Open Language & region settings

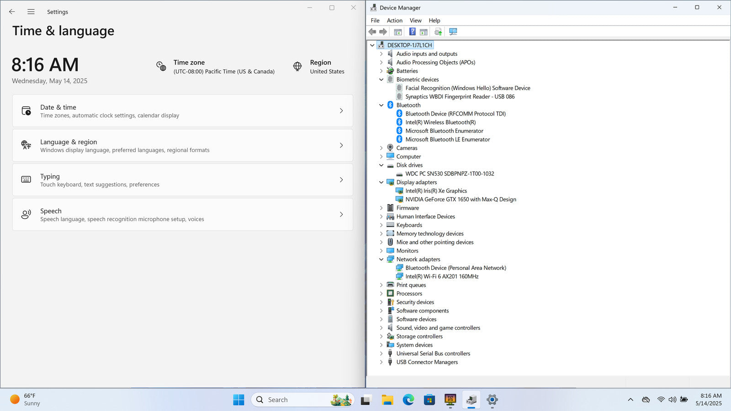point(183,145)
